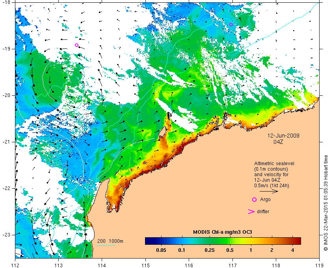This screenshot has height=268, width=331.
Task: Click the 'drifter' legend label
Action: tap(263, 212)
